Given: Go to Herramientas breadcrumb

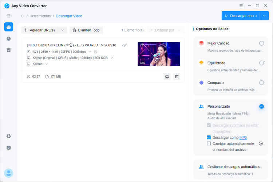Looking at the screenshot, I should (x=40, y=16).
